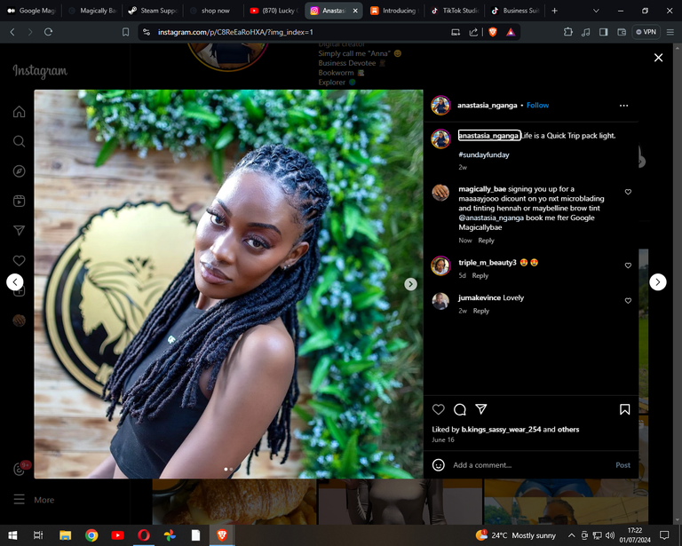Open browser share icon in address bar
Image resolution: width=682 pixels, height=546 pixels.
pyautogui.click(x=473, y=32)
